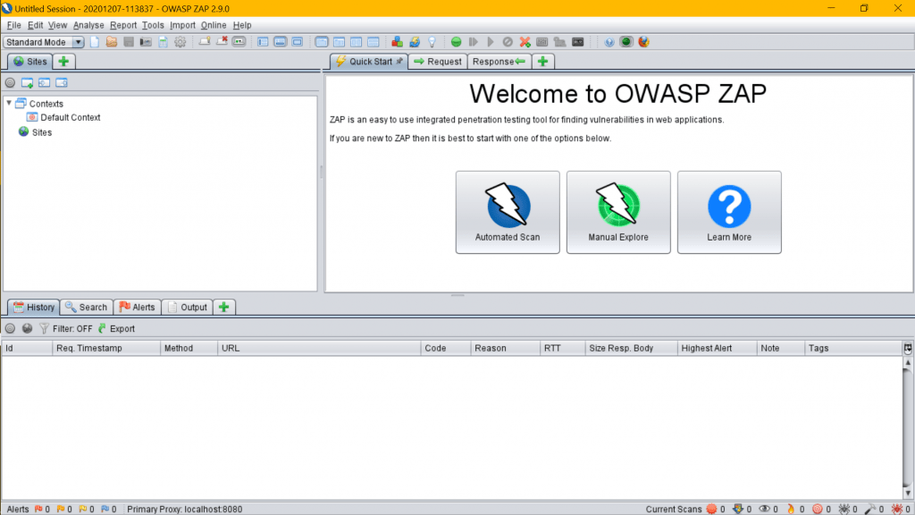Set break on all requests and responses
Image resolution: width=915 pixels, height=515 pixels.
pos(457,42)
